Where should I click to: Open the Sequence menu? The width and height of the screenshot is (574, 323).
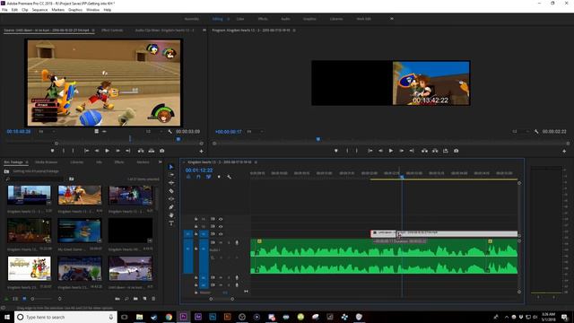39,10
